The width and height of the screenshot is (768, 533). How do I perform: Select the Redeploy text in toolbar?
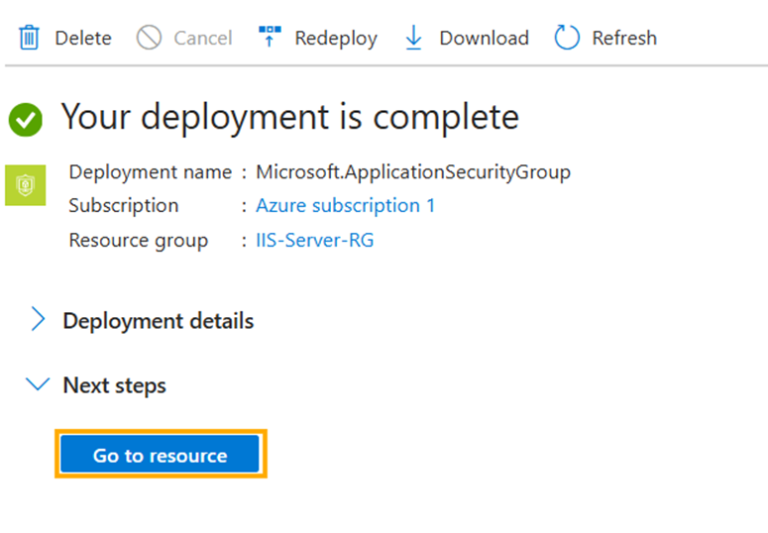[336, 39]
